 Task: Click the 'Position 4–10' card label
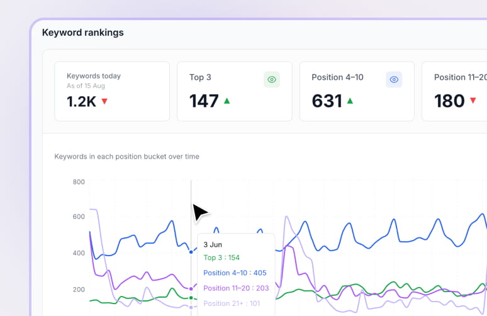pos(338,77)
